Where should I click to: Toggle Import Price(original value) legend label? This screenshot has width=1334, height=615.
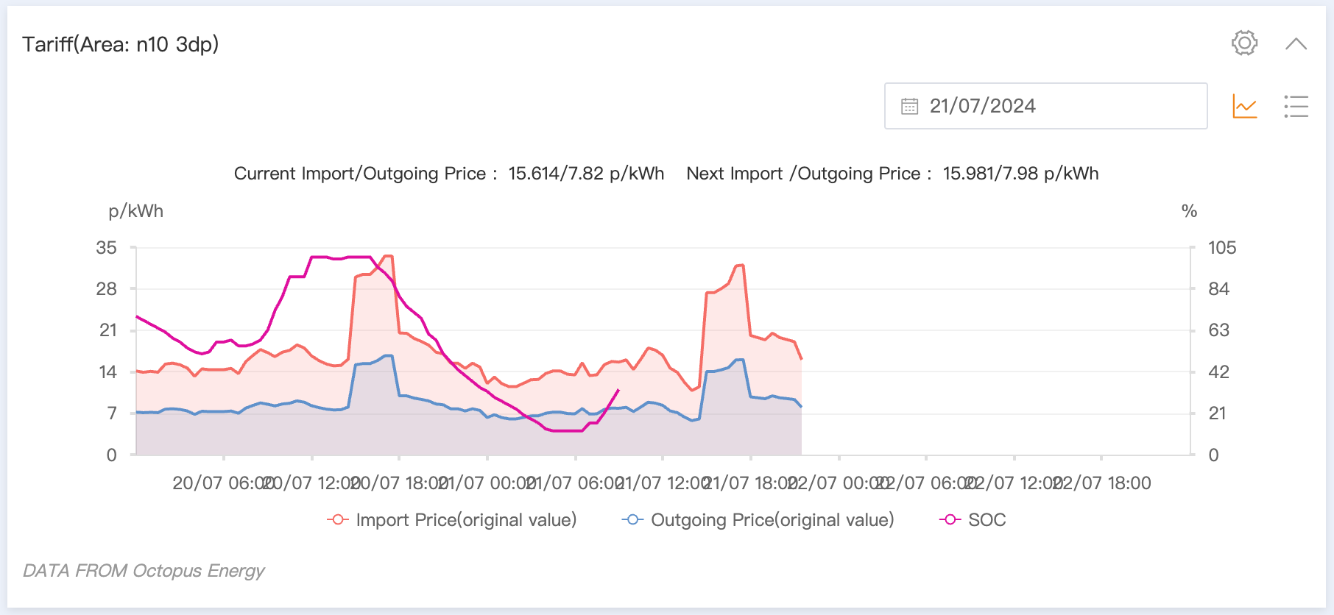click(466, 520)
